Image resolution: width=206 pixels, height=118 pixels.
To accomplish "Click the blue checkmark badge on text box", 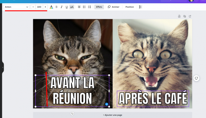I will [107, 104].
